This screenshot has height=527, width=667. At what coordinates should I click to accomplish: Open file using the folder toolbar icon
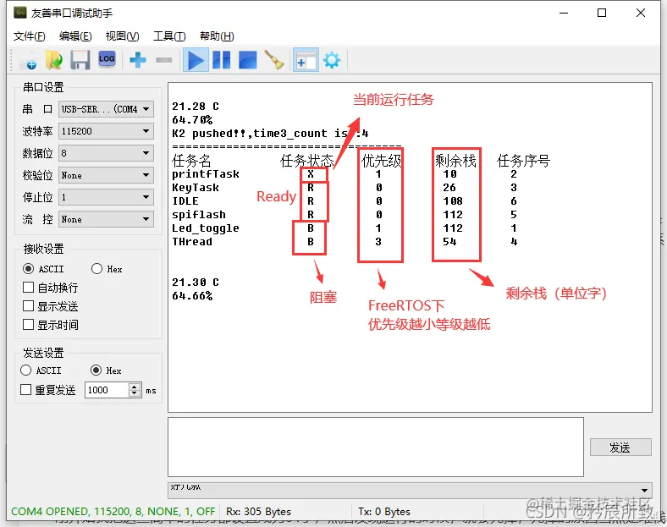click(54, 60)
